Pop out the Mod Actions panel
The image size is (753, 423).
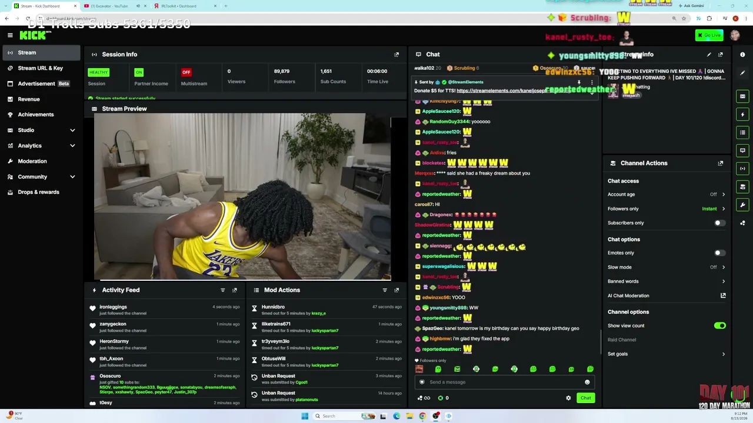click(x=397, y=290)
